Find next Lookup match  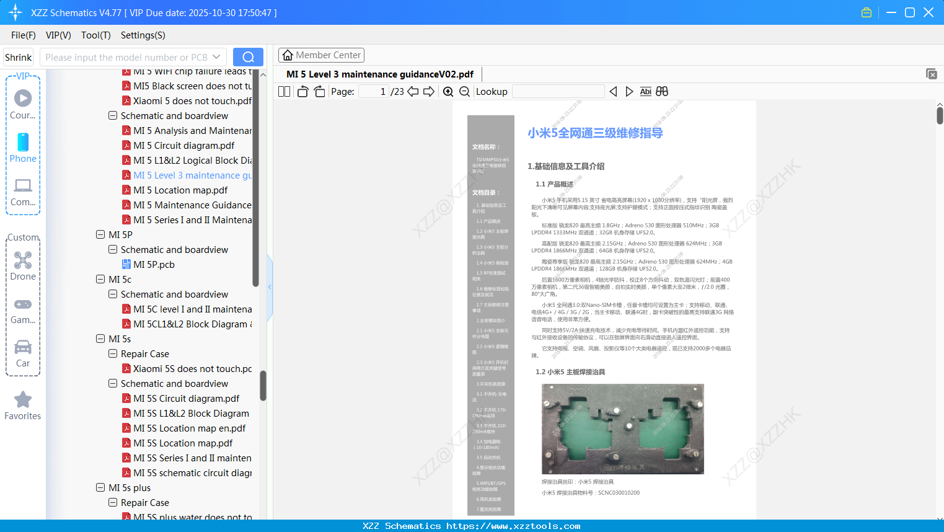pyautogui.click(x=629, y=92)
